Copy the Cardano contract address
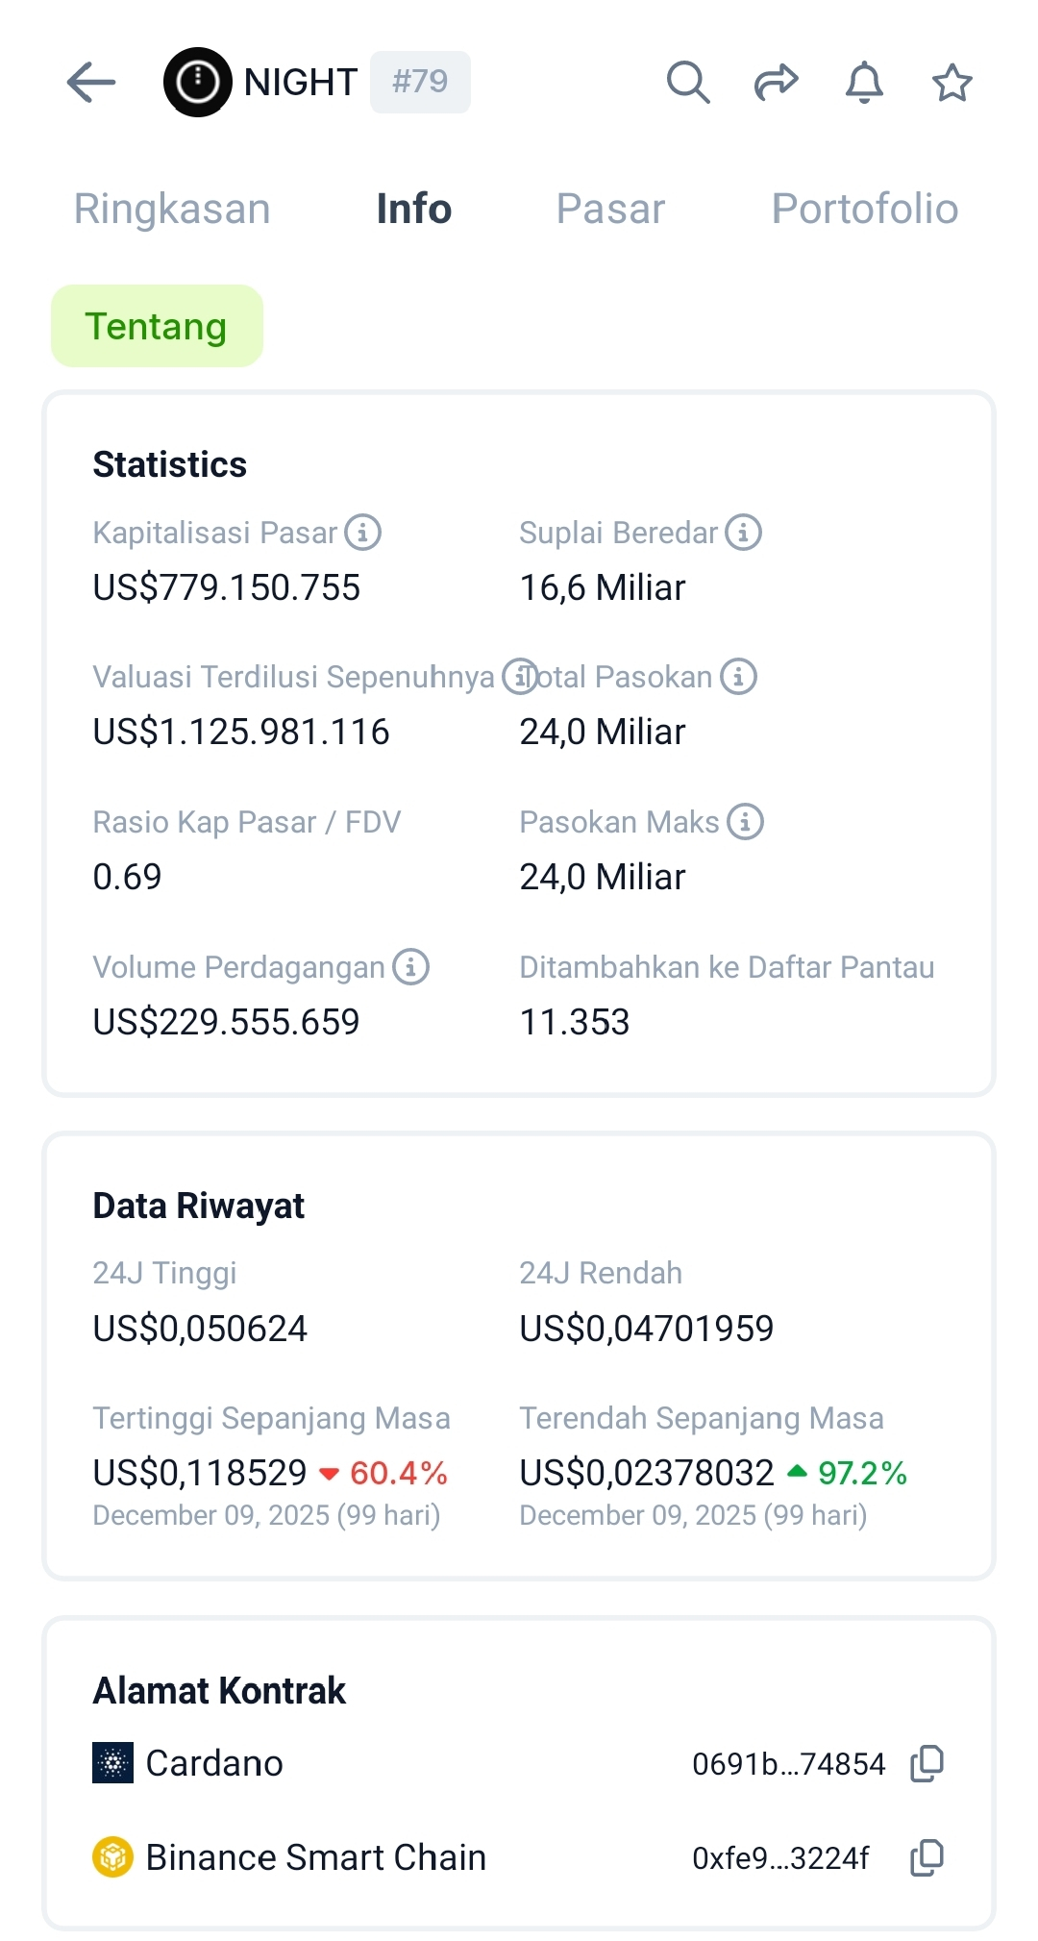 tap(927, 1763)
